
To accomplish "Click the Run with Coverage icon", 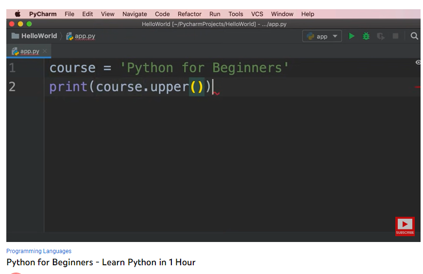I will click(x=381, y=36).
